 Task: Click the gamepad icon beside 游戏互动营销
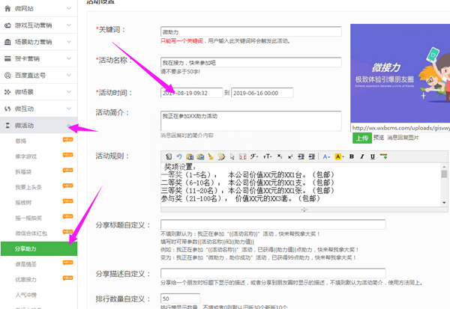pos(7,25)
